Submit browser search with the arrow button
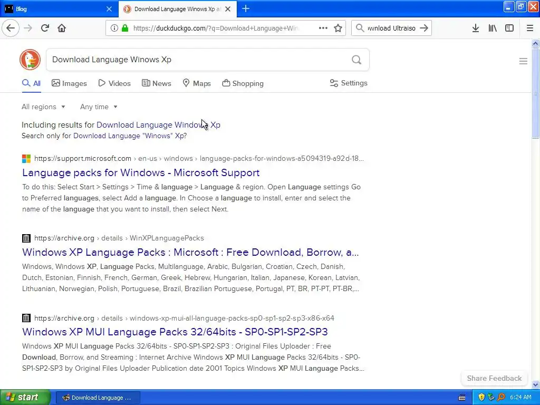Image resolution: width=540 pixels, height=405 pixels. (424, 28)
